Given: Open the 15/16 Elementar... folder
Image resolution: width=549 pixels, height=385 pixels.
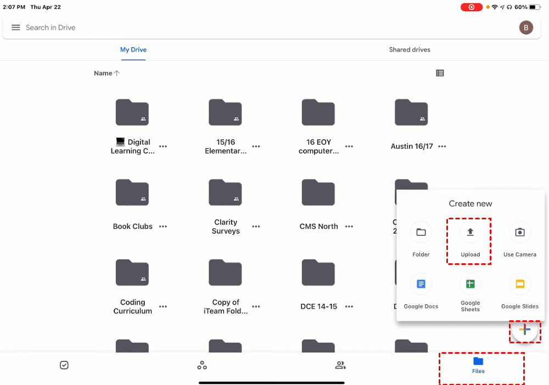Looking at the screenshot, I should (x=225, y=112).
